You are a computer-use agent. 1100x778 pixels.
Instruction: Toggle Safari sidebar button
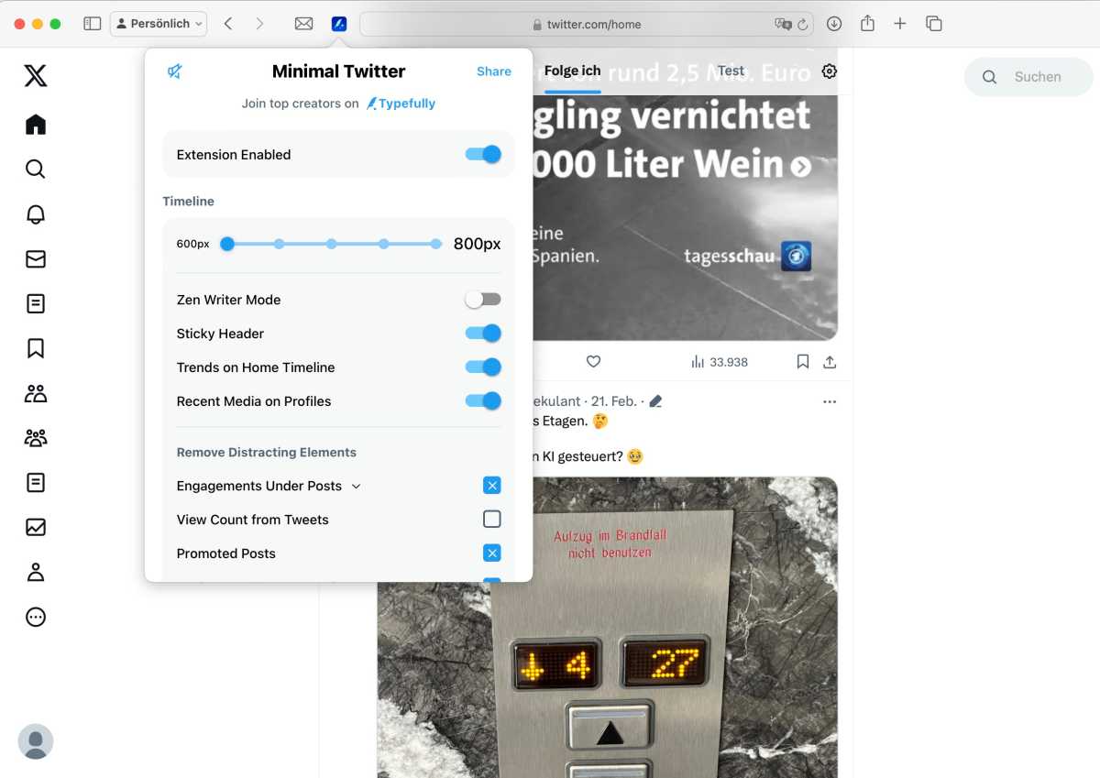click(92, 24)
